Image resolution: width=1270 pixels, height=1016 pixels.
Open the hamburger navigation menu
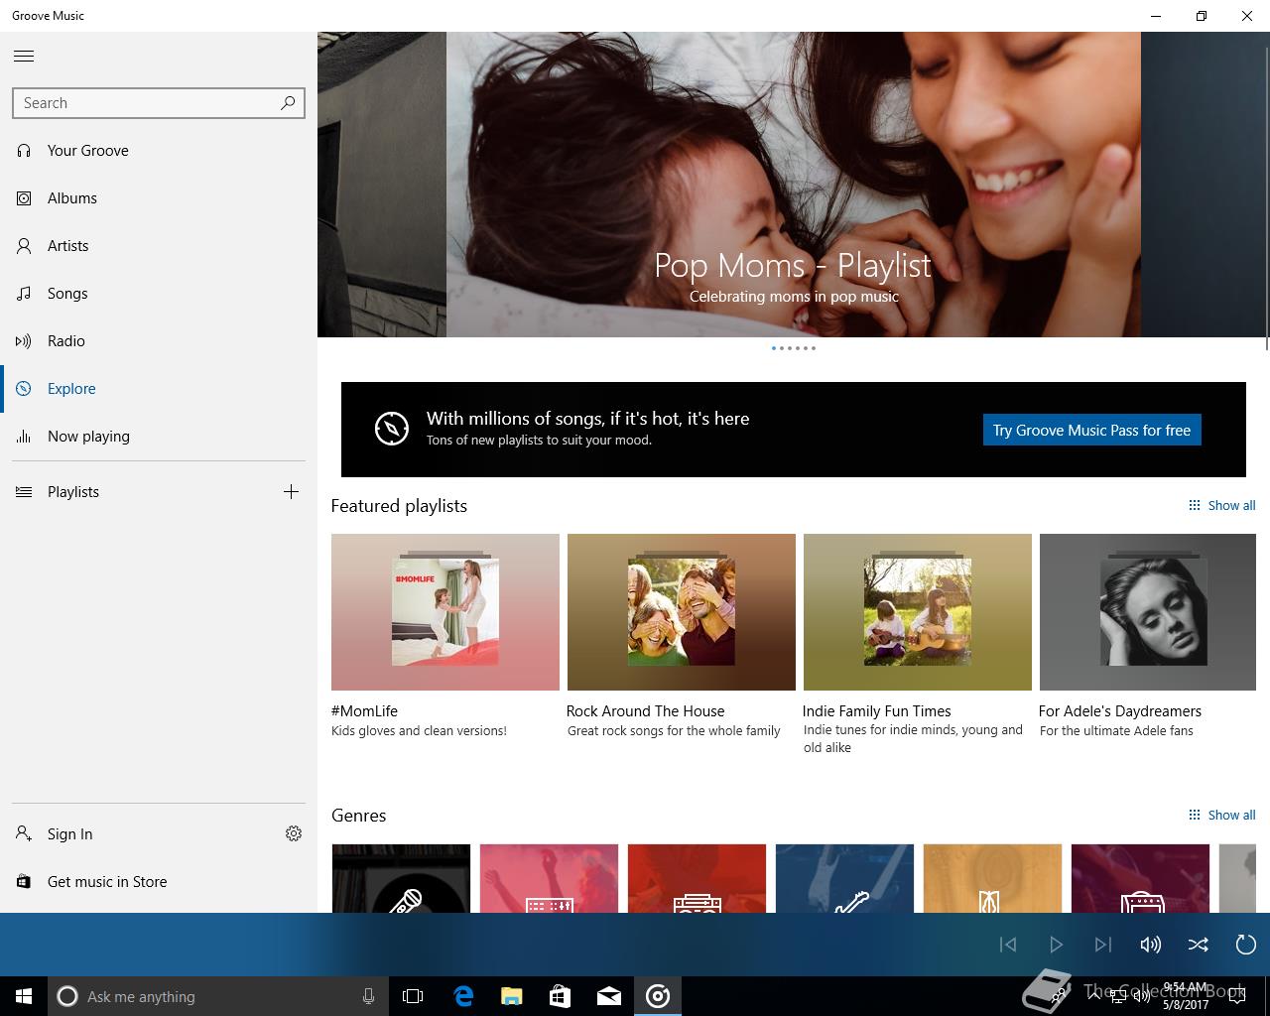pyautogui.click(x=24, y=56)
